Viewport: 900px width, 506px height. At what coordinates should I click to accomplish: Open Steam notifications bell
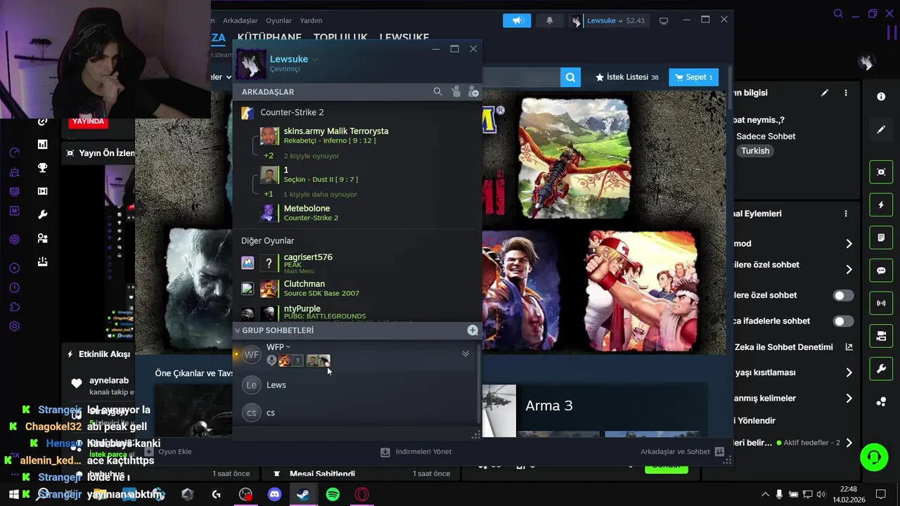coord(549,20)
